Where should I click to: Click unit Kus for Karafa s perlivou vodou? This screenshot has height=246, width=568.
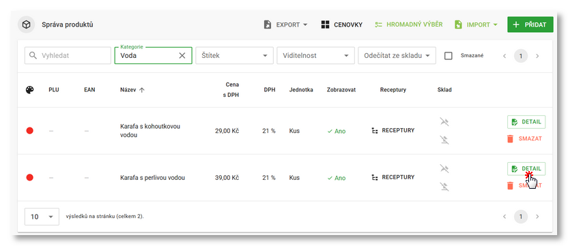click(294, 178)
